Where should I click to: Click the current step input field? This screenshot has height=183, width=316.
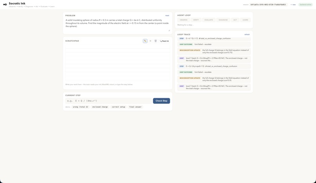click(x=109, y=101)
